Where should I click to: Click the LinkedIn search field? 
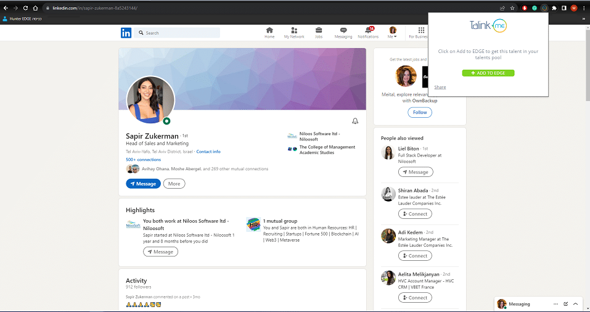point(177,33)
